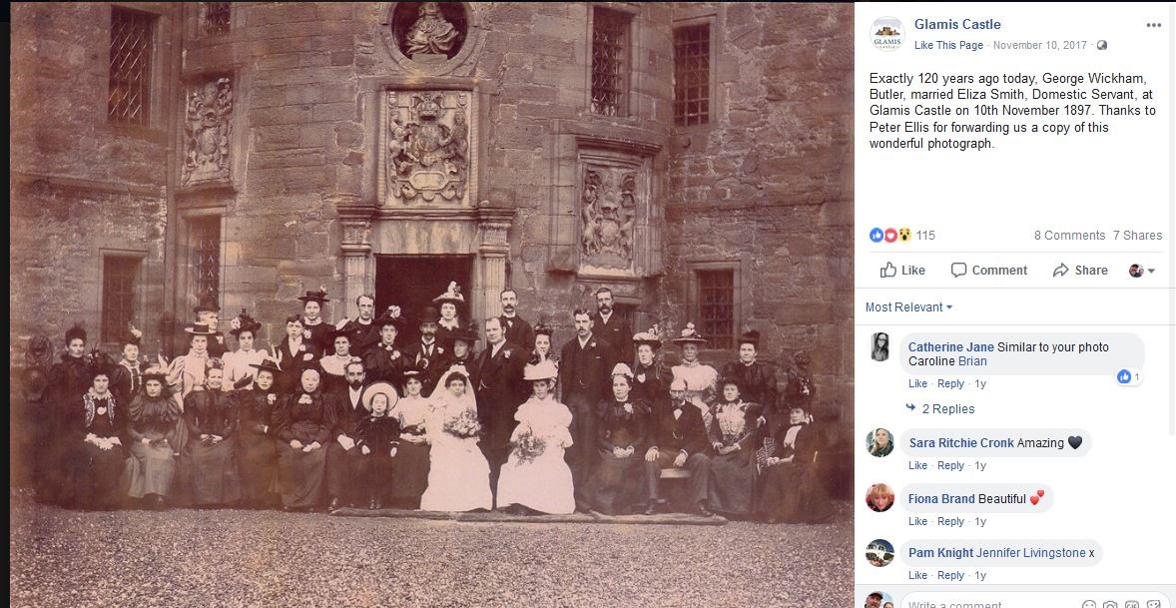Open the reaction emojis summary showing 115
Viewport: 1176px width, 608px height.
pos(902,236)
